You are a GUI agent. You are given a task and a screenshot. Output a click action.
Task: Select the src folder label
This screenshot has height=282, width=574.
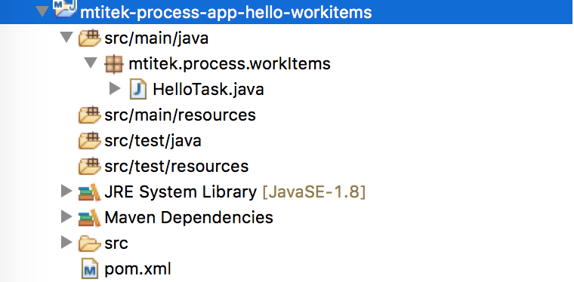click(x=116, y=244)
